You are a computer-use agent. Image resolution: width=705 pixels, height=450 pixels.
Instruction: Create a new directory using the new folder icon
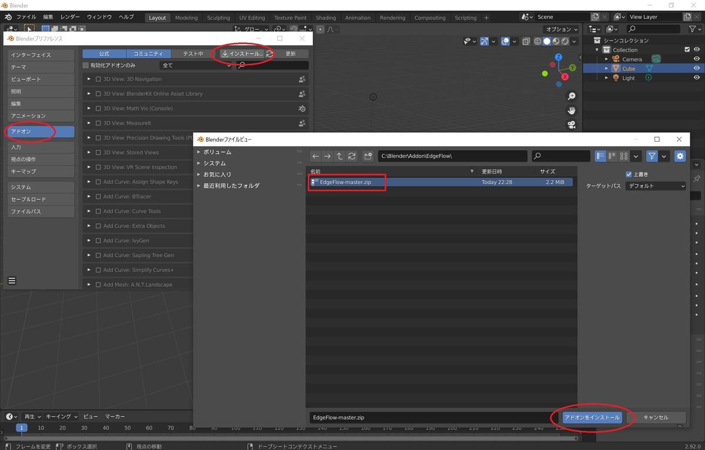(368, 156)
